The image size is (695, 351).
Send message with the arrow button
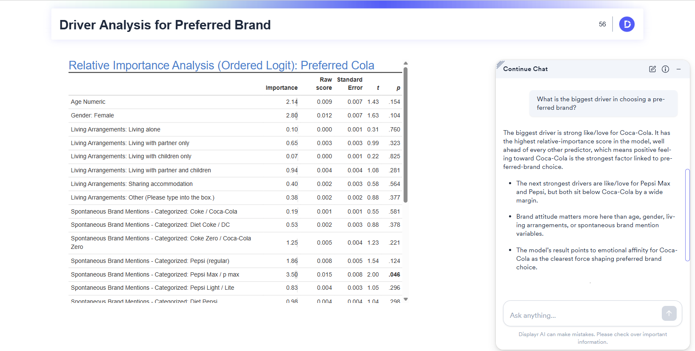pos(669,314)
